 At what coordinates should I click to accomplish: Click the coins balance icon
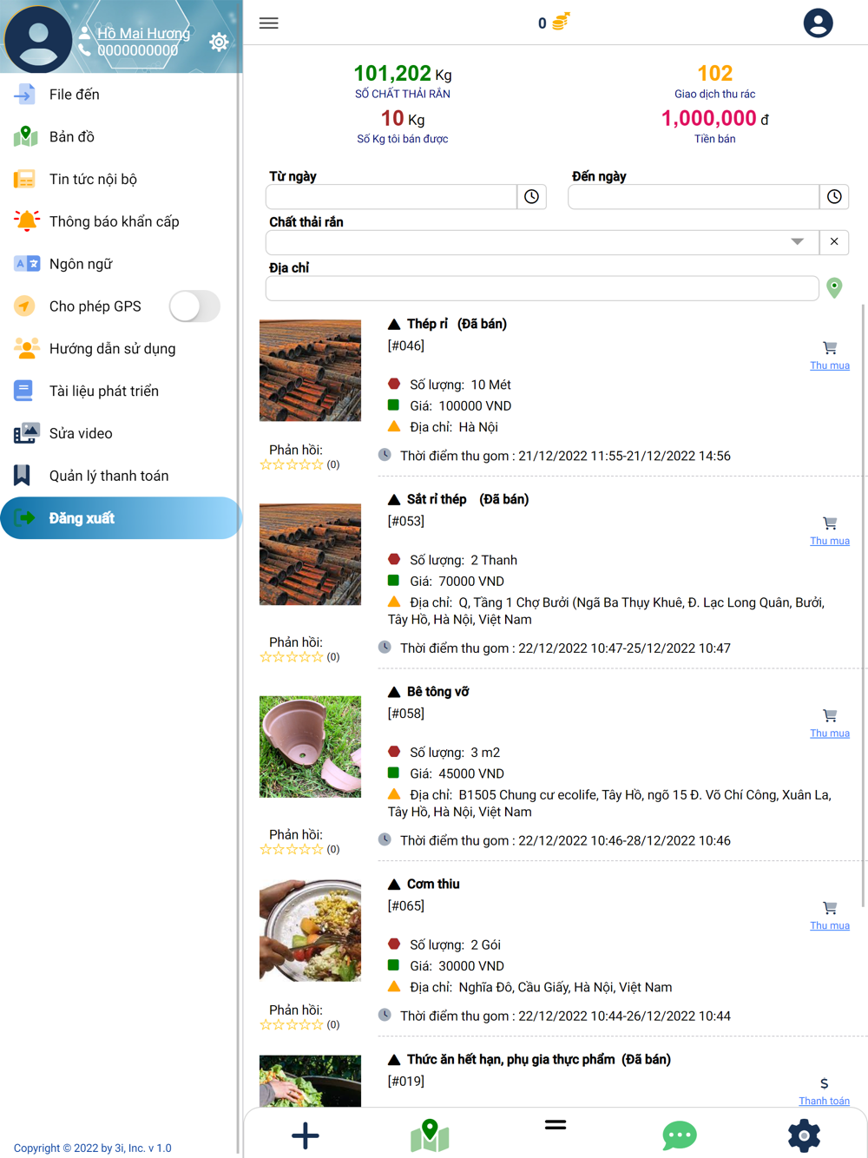[562, 22]
